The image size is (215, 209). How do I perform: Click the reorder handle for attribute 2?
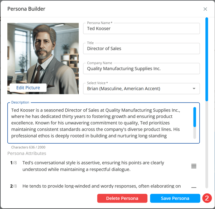pos(193,188)
